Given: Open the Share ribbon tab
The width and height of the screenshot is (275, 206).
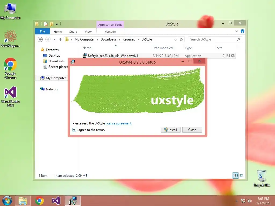Looking at the screenshot, I should pyautogui.click(x=73, y=32).
